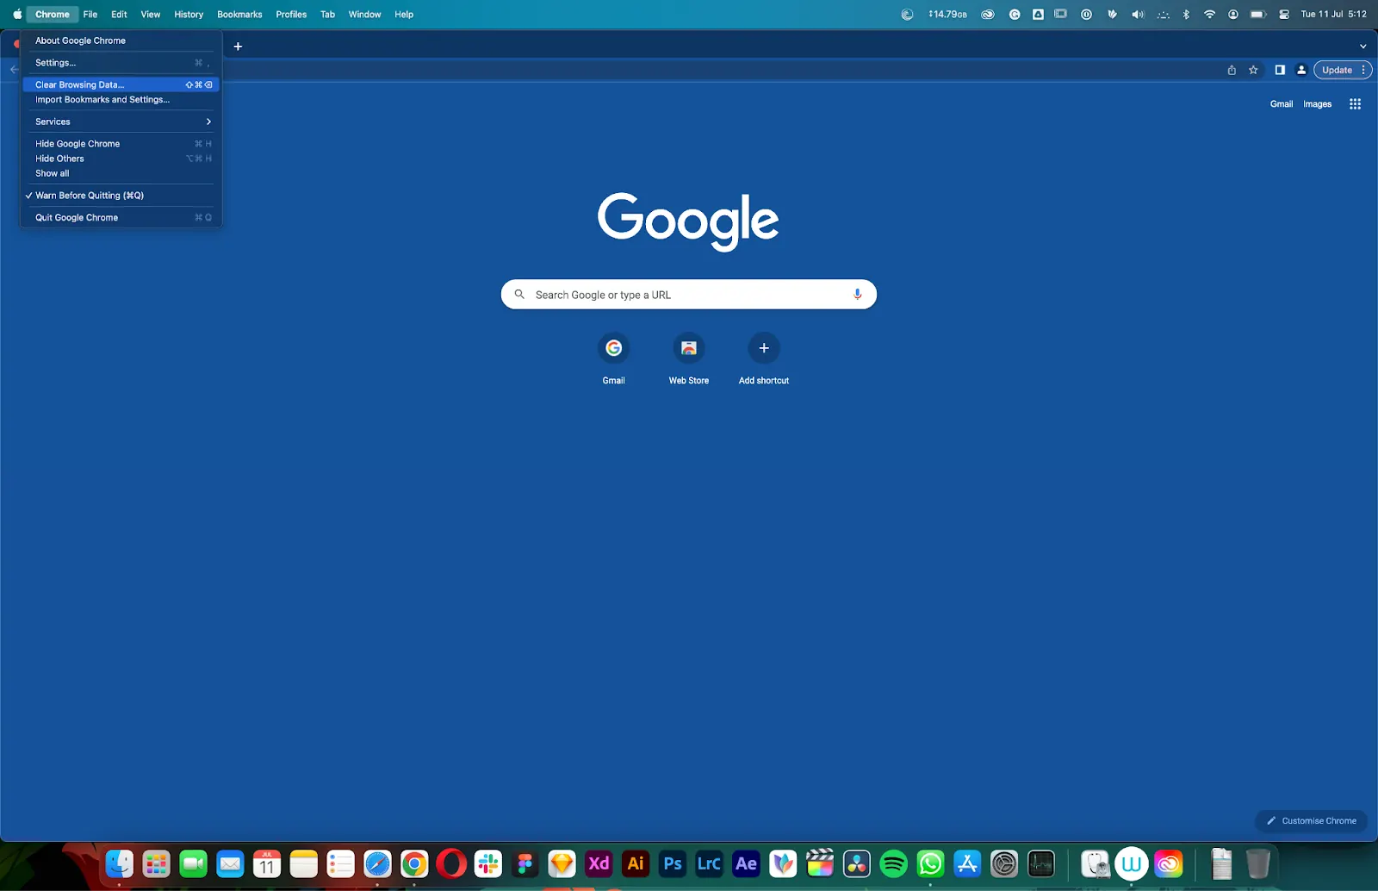Launch After Effects from the Dock
This screenshot has height=891, width=1378.
click(746, 863)
